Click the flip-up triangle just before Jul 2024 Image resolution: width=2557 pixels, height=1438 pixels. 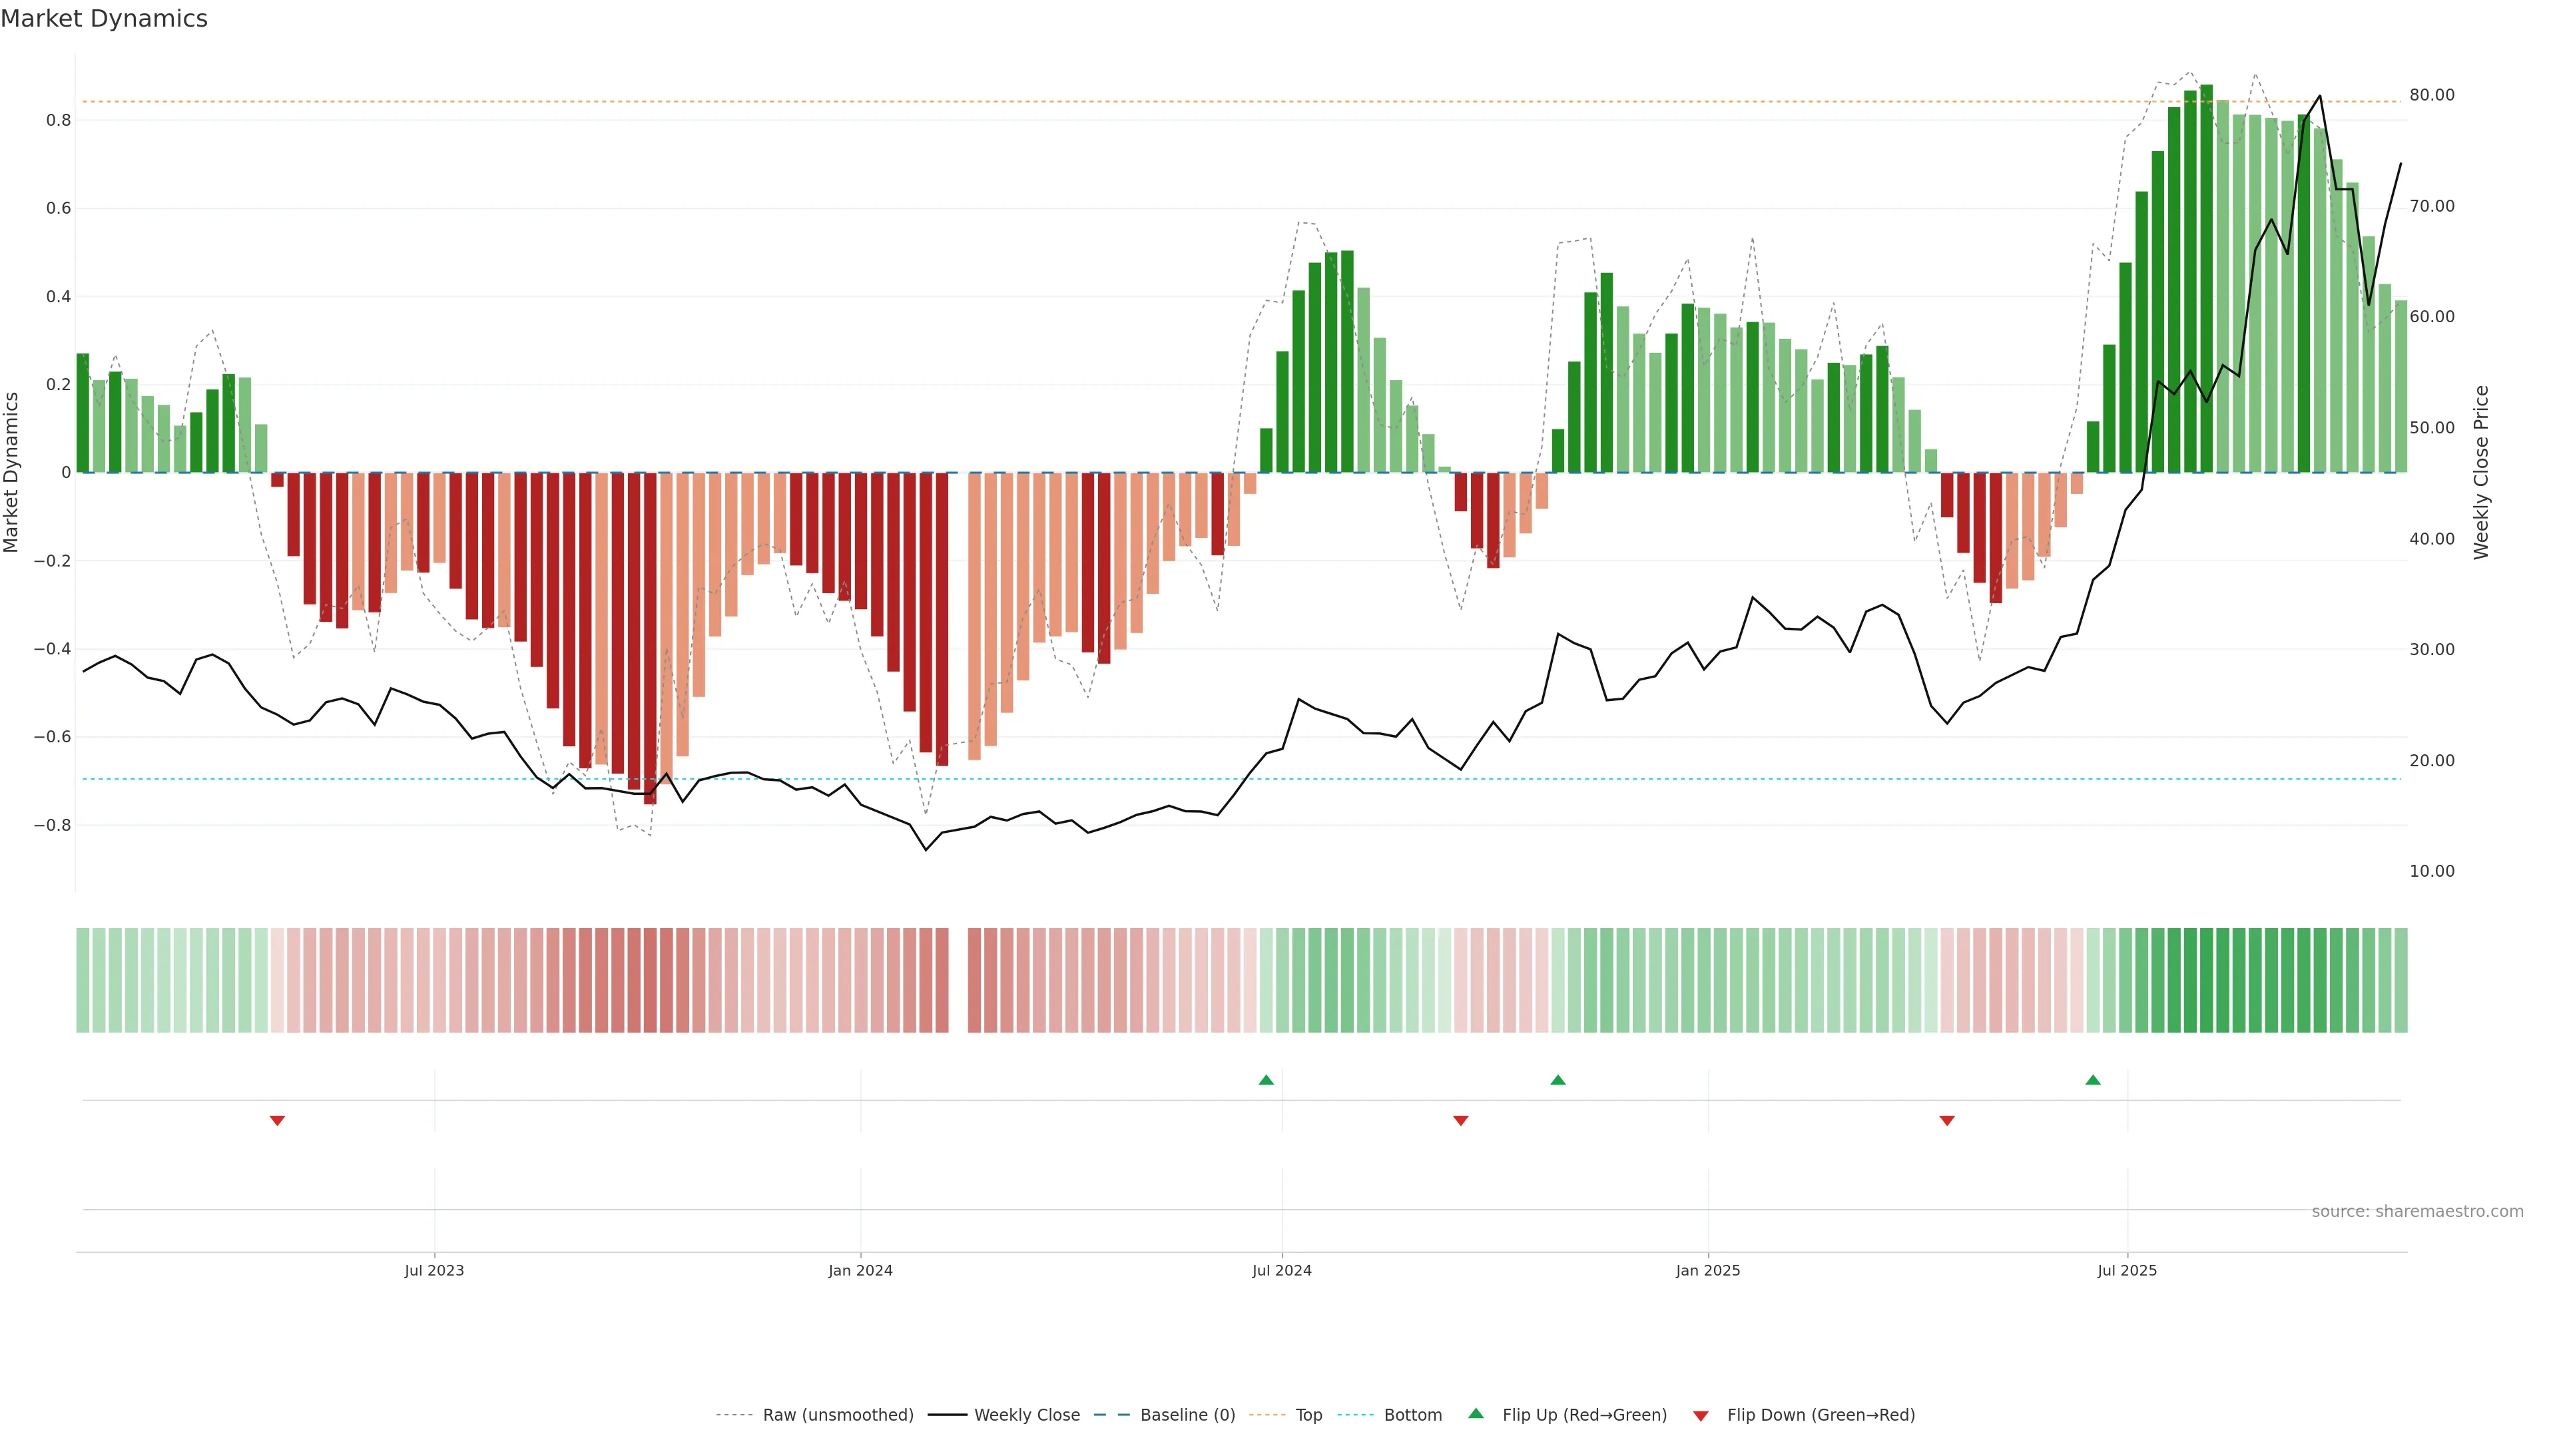[x=1266, y=1080]
